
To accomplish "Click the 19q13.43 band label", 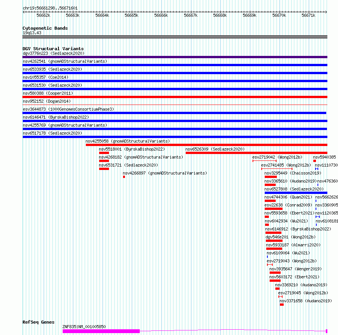I will click(x=32, y=33).
